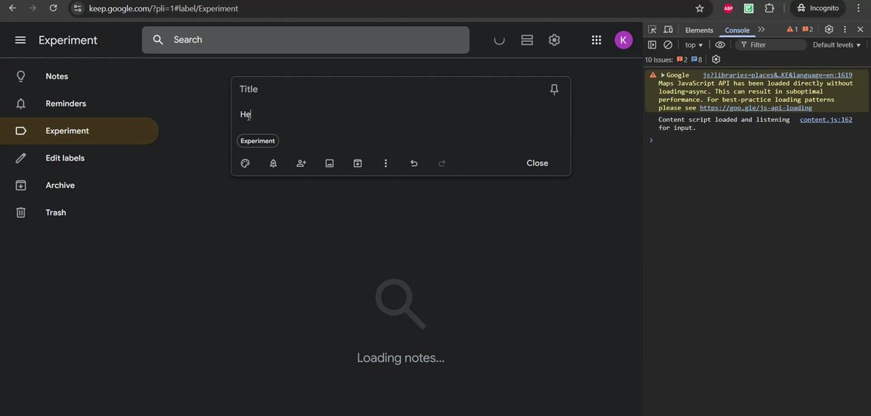
Task: Open the ABP extension icon
Action: [x=728, y=9]
